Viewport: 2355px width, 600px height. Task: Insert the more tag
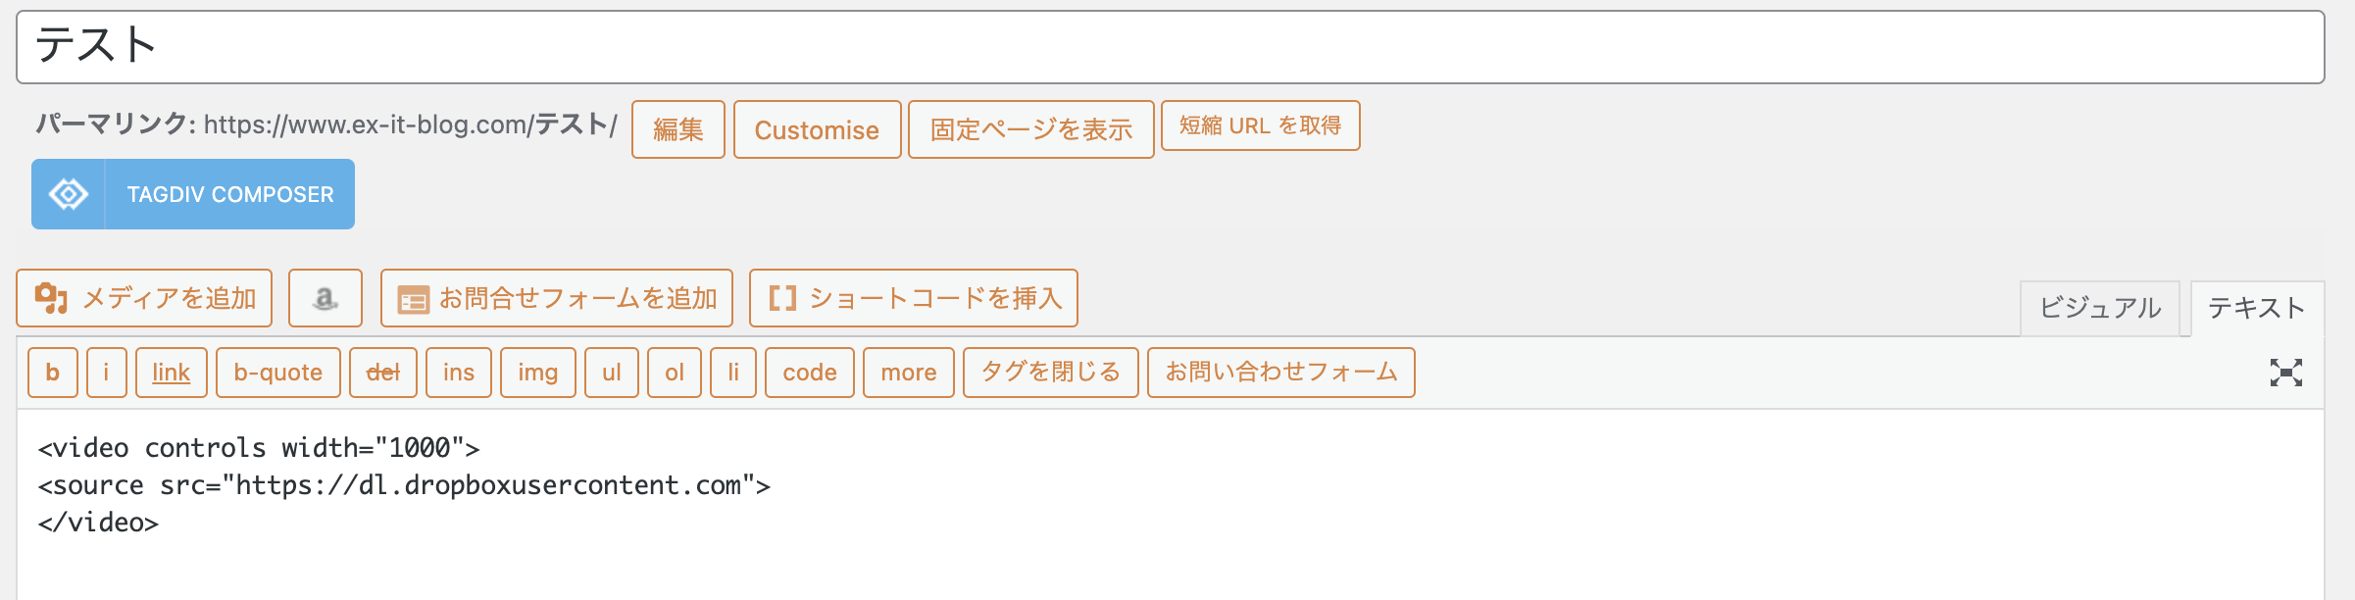tap(909, 373)
